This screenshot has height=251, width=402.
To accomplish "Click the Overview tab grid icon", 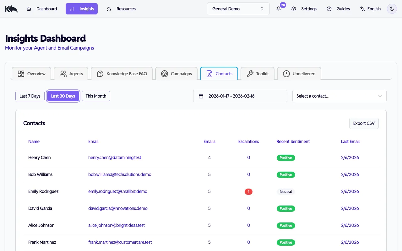I will tap(21, 74).
